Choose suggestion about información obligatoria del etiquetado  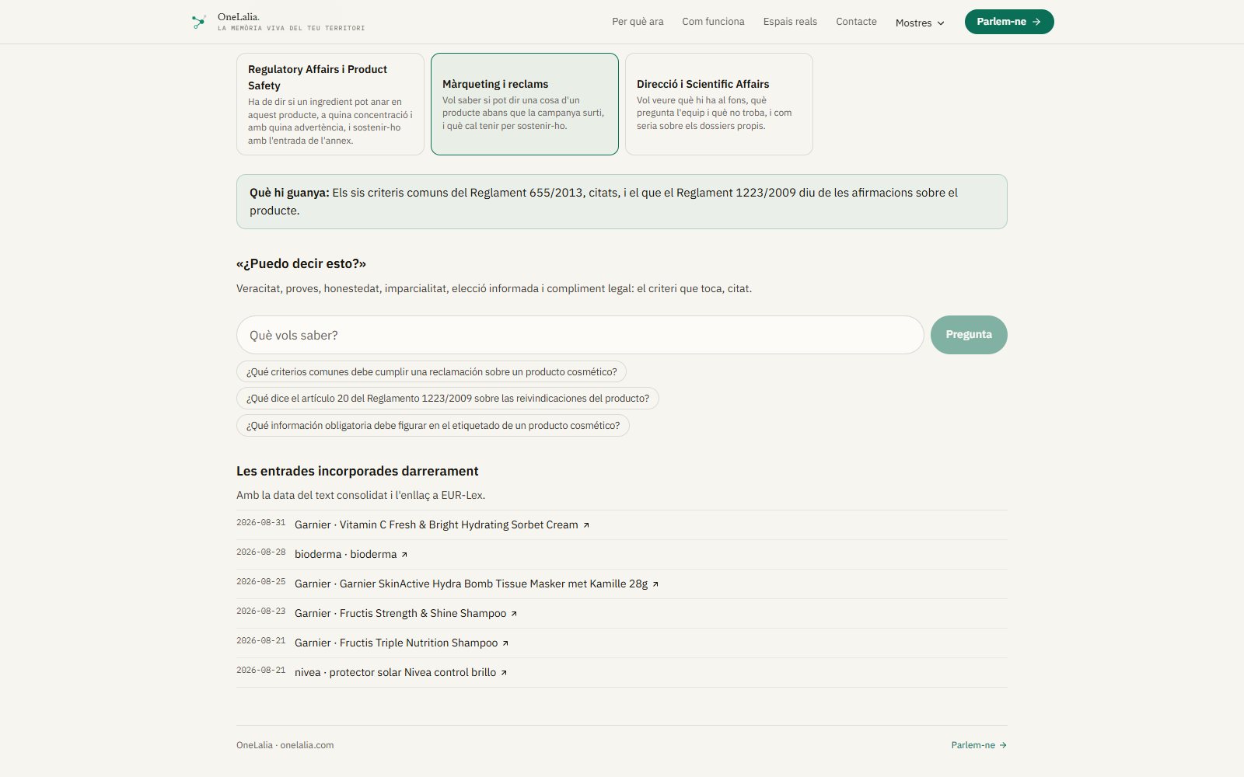point(433,426)
